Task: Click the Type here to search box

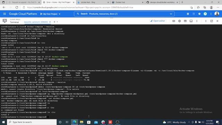Action: pyautogui.click(x=32, y=122)
